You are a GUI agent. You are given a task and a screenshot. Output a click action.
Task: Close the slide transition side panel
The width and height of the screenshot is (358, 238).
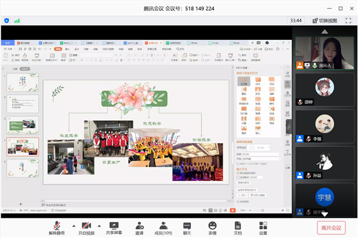click(x=281, y=68)
